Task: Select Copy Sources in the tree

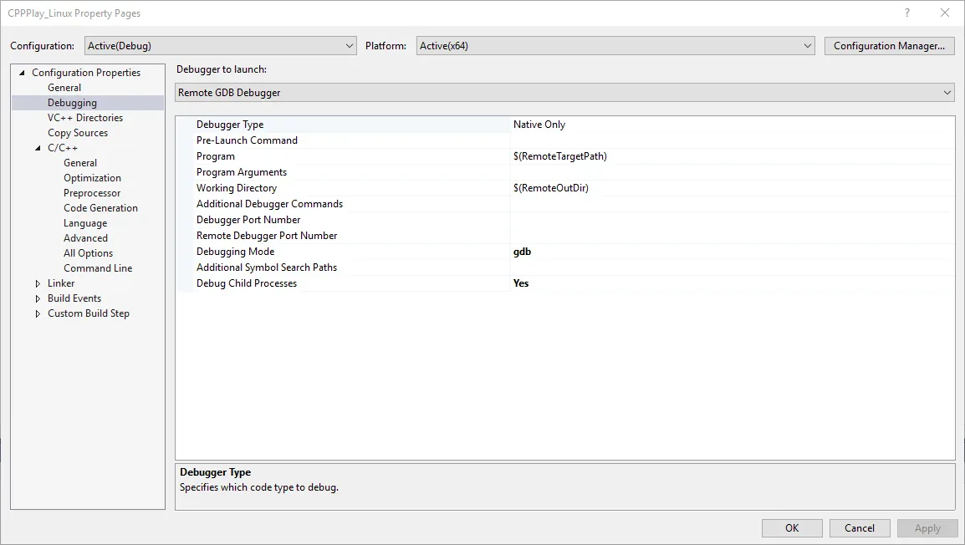Action: [x=78, y=133]
